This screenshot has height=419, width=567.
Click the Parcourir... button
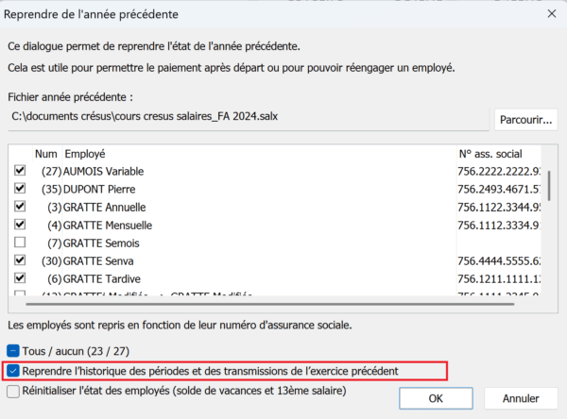point(524,120)
